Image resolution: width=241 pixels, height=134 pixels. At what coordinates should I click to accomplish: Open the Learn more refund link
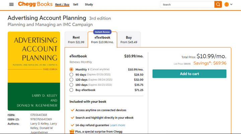tap(117, 125)
